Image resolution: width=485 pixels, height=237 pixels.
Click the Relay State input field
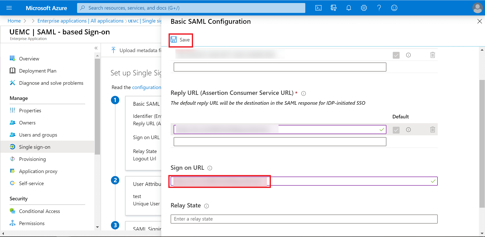pyautogui.click(x=304, y=219)
